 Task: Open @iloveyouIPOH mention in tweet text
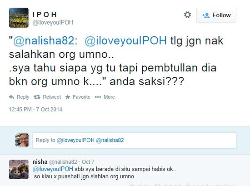pyautogui.click(x=125, y=40)
